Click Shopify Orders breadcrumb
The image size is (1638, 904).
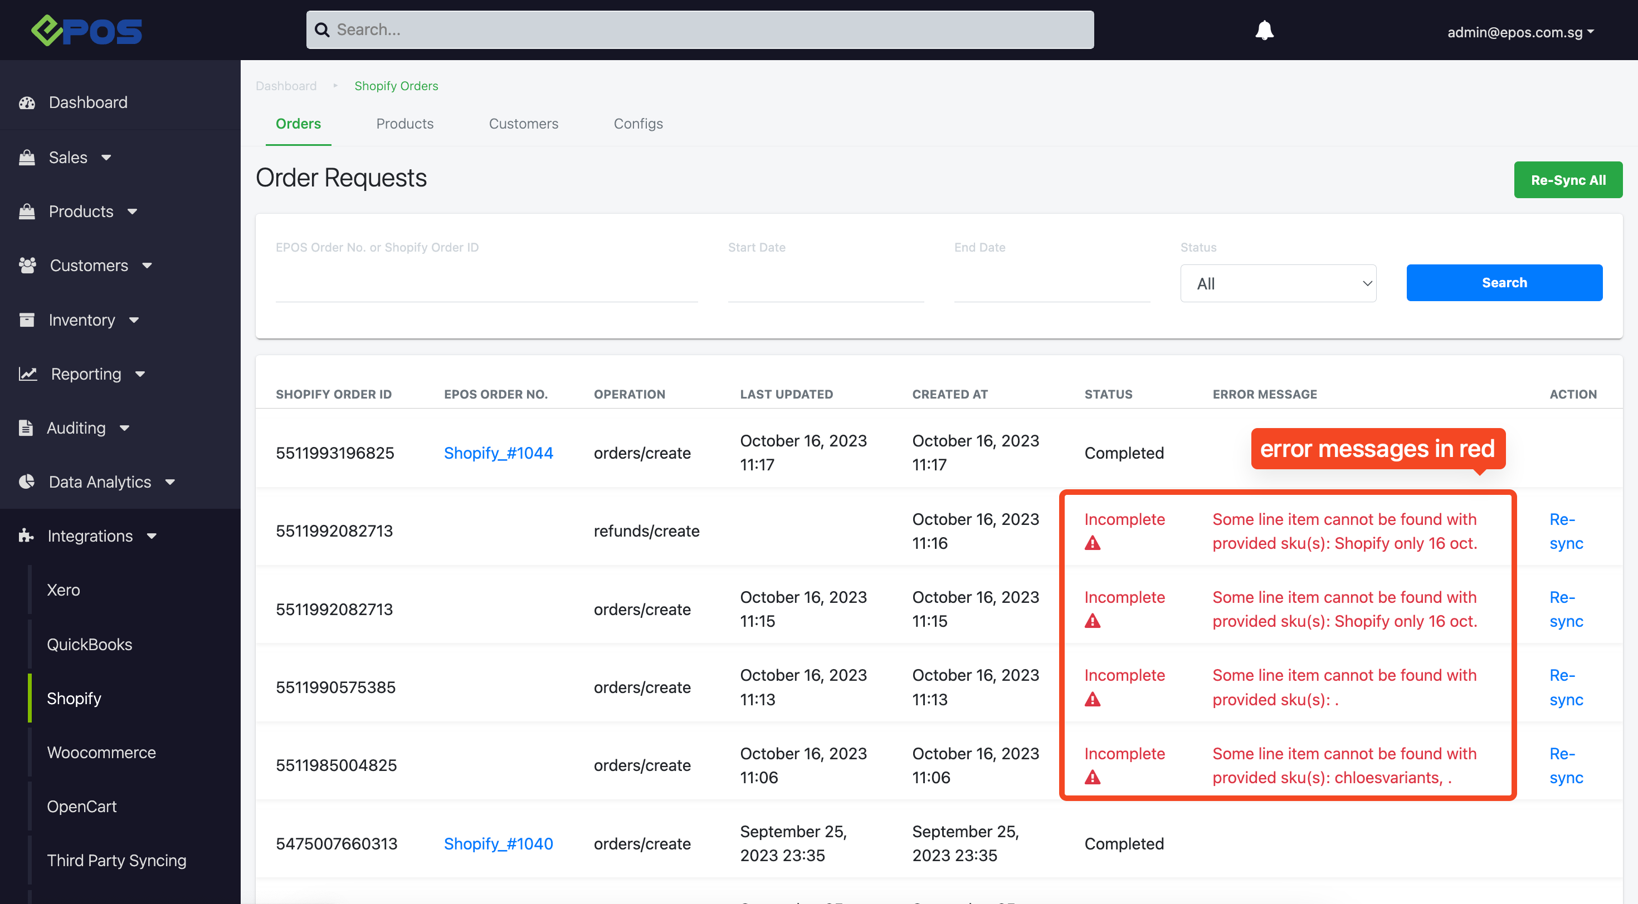coord(396,86)
